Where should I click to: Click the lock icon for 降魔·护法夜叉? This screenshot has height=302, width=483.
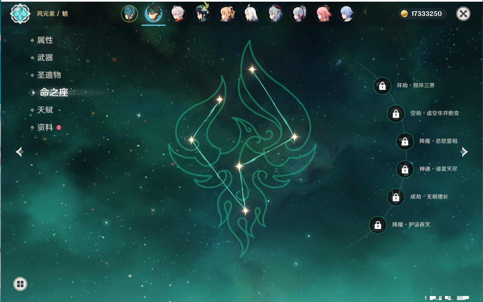(378, 225)
